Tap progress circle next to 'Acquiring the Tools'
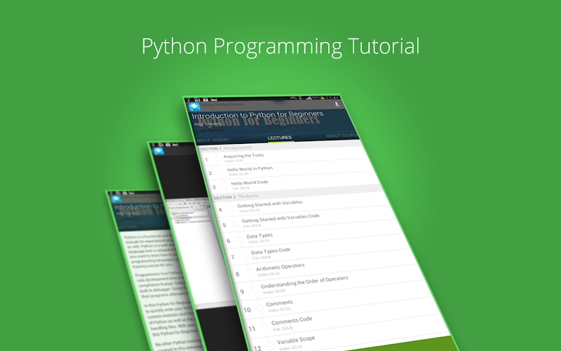The width and height of the screenshot is (561, 351). point(217,158)
